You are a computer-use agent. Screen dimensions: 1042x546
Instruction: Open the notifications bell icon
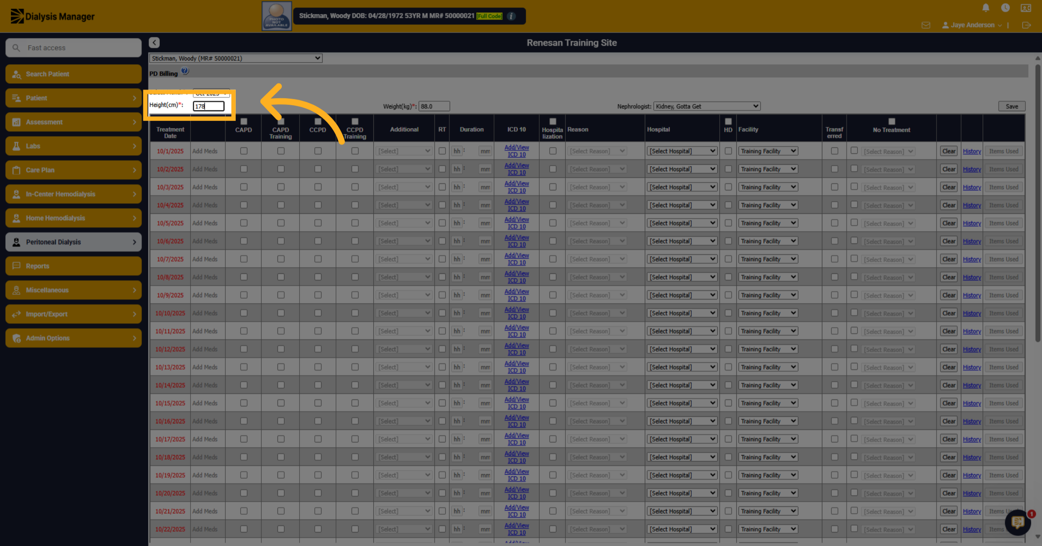point(986,8)
